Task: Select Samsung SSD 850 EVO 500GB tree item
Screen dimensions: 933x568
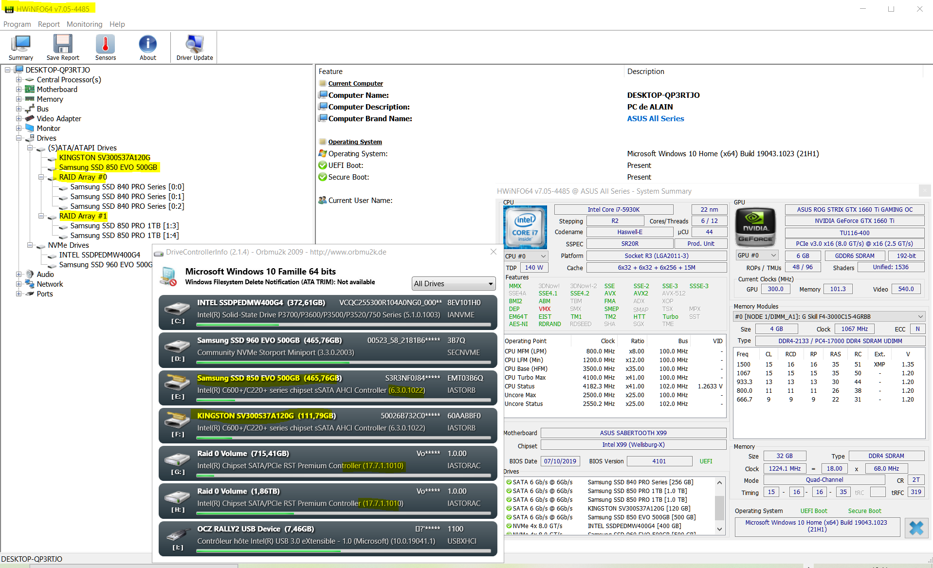Action: coord(108,167)
